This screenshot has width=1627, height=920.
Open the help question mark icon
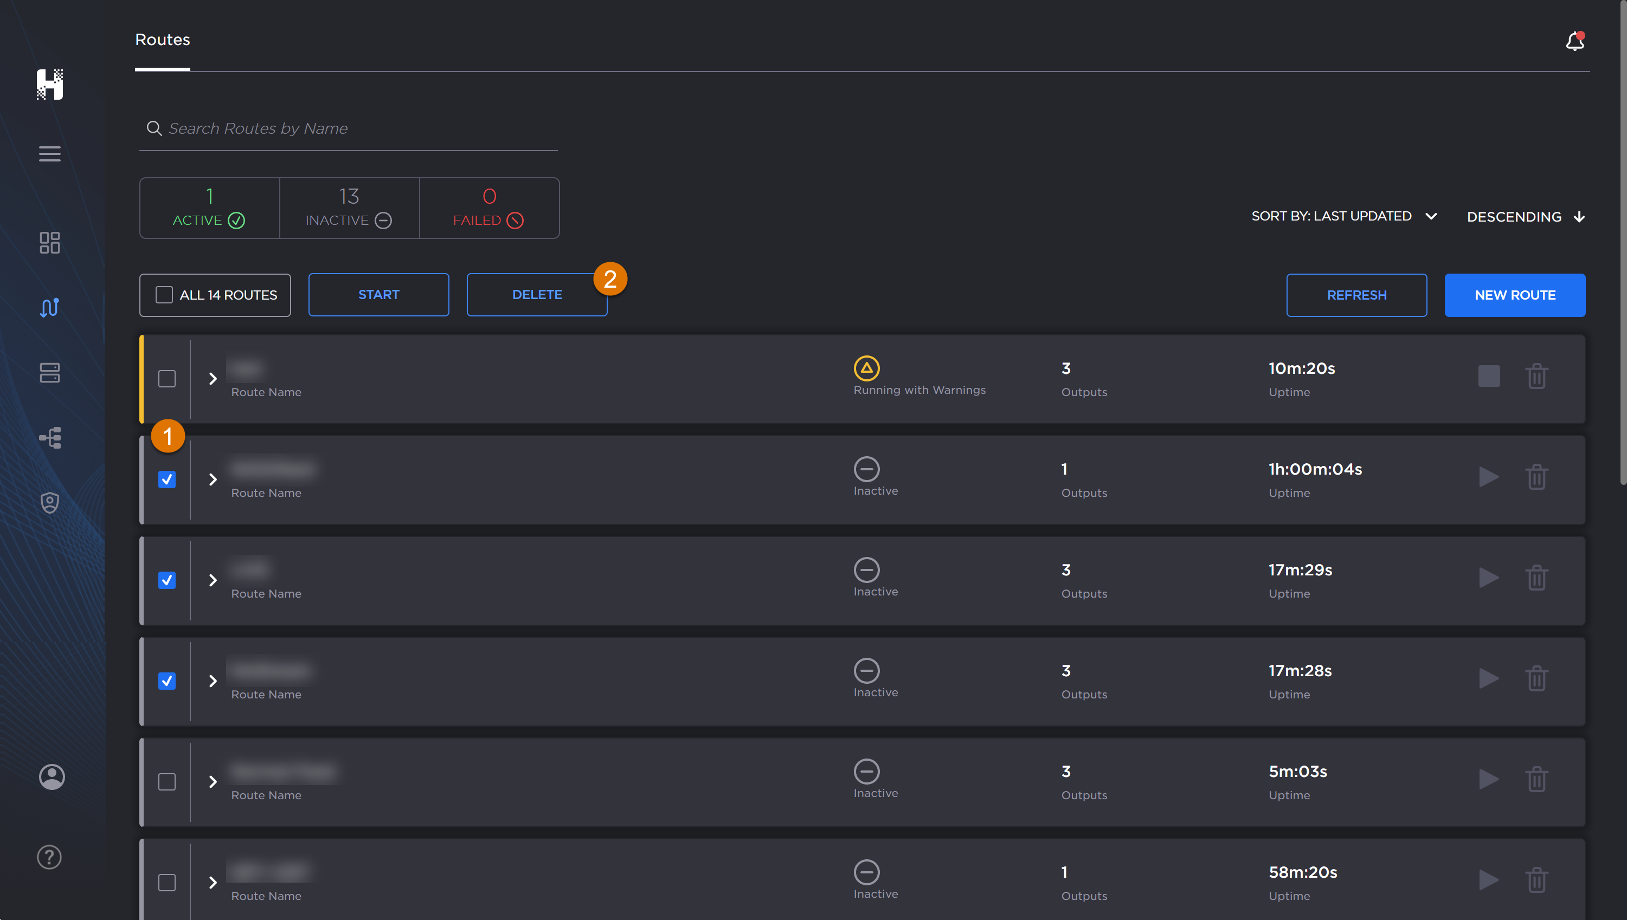coord(49,857)
